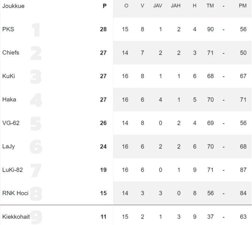
Task: Open the Kiekkohait team link
Action: coord(16,217)
